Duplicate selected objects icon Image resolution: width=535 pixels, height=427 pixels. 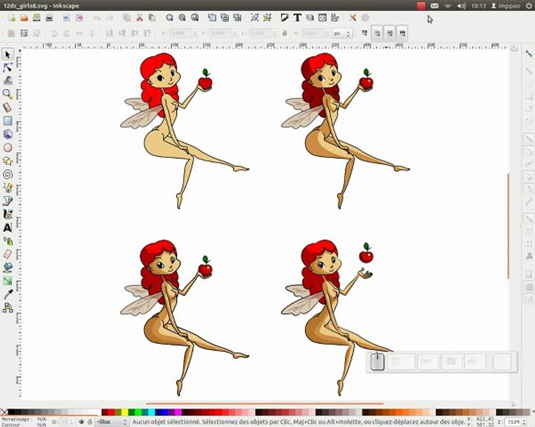pos(212,18)
